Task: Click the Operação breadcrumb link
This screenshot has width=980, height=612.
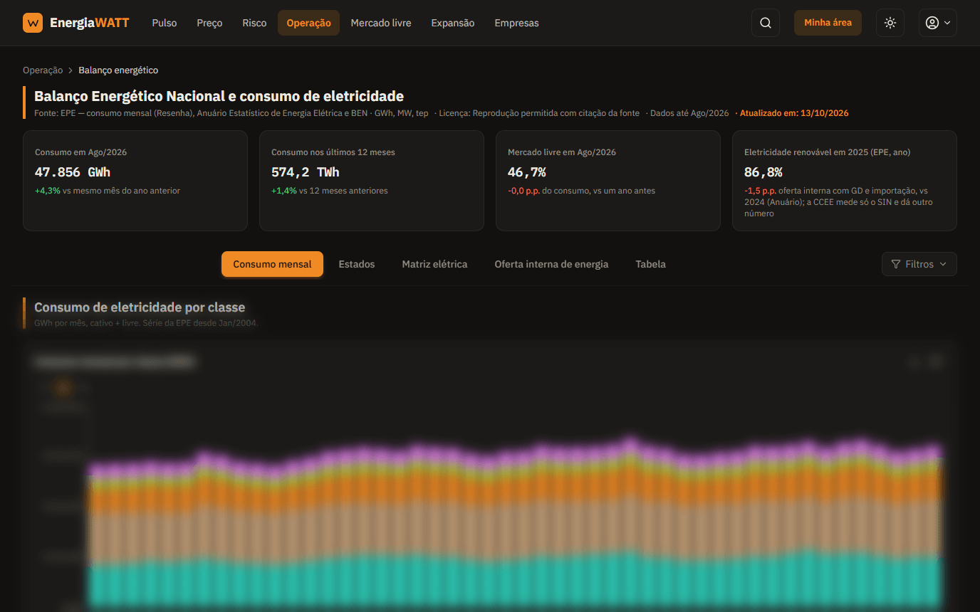Action: tap(43, 70)
